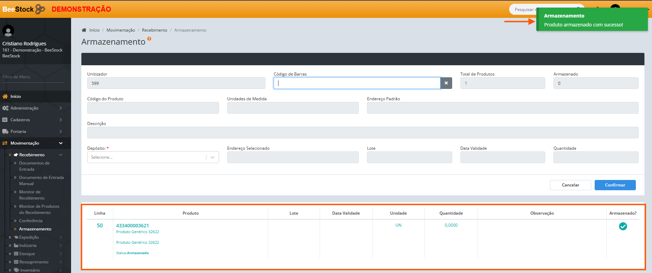The height and width of the screenshot is (273, 652).
Task: Click the Cadastros list icon
Action: point(5,120)
